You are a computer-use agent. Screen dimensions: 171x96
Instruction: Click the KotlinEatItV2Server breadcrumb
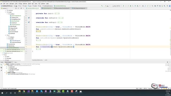7,6
